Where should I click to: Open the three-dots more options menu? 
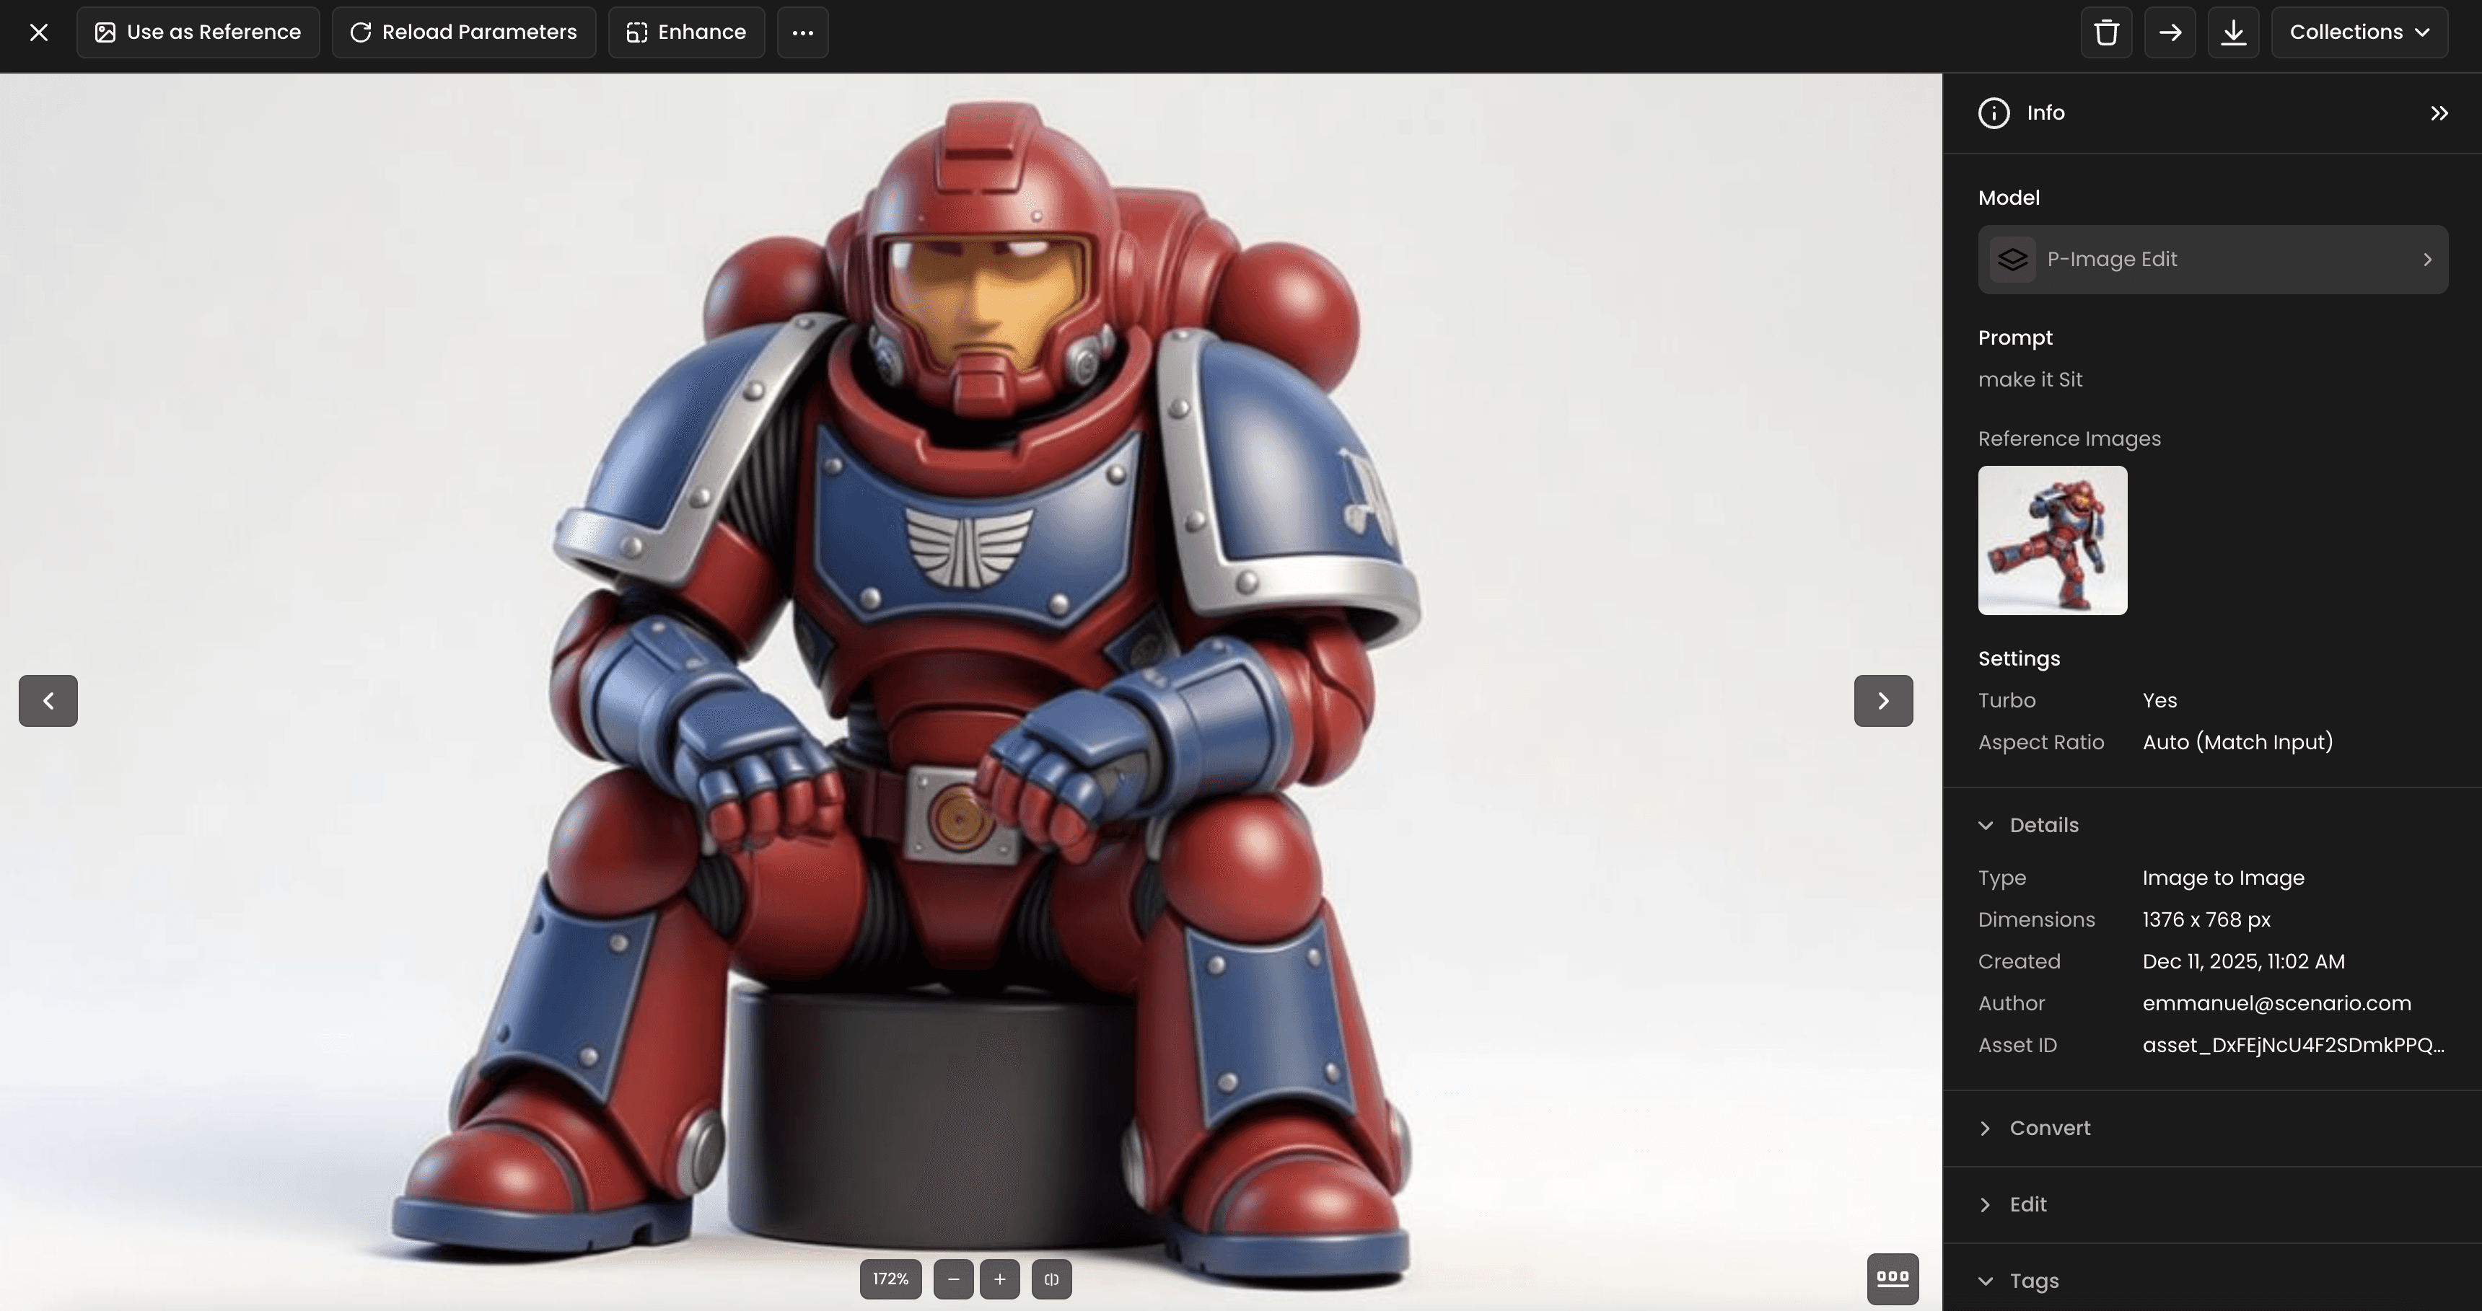tap(802, 32)
